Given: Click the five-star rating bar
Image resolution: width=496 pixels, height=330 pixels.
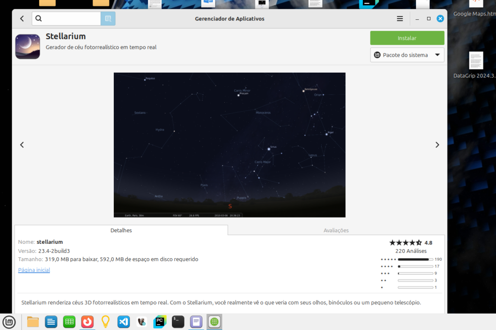Looking at the screenshot, I should coord(415,259).
